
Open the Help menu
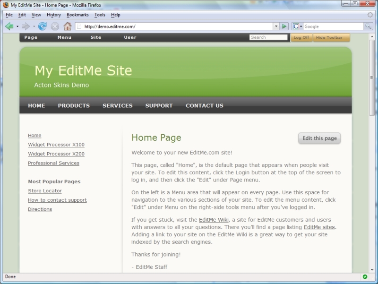115,15
